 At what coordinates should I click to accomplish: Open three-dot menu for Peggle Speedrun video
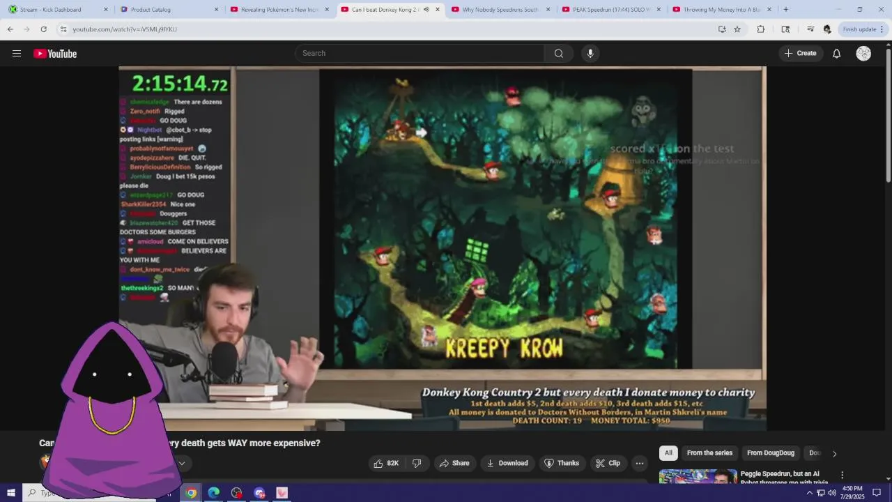pyautogui.click(x=842, y=475)
